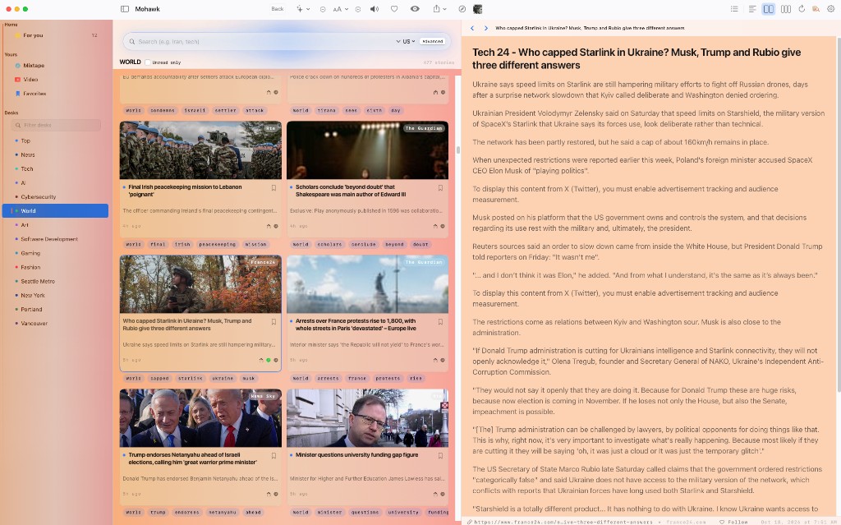Favorite the article with heart icon
841x525 pixels.
click(394, 9)
